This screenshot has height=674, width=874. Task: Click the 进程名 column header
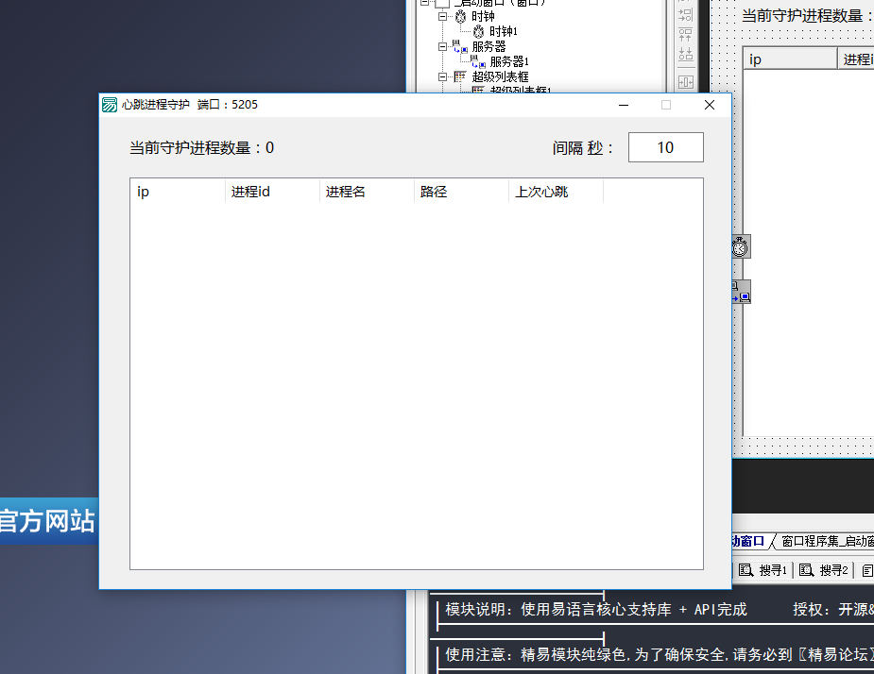(367, 192)
